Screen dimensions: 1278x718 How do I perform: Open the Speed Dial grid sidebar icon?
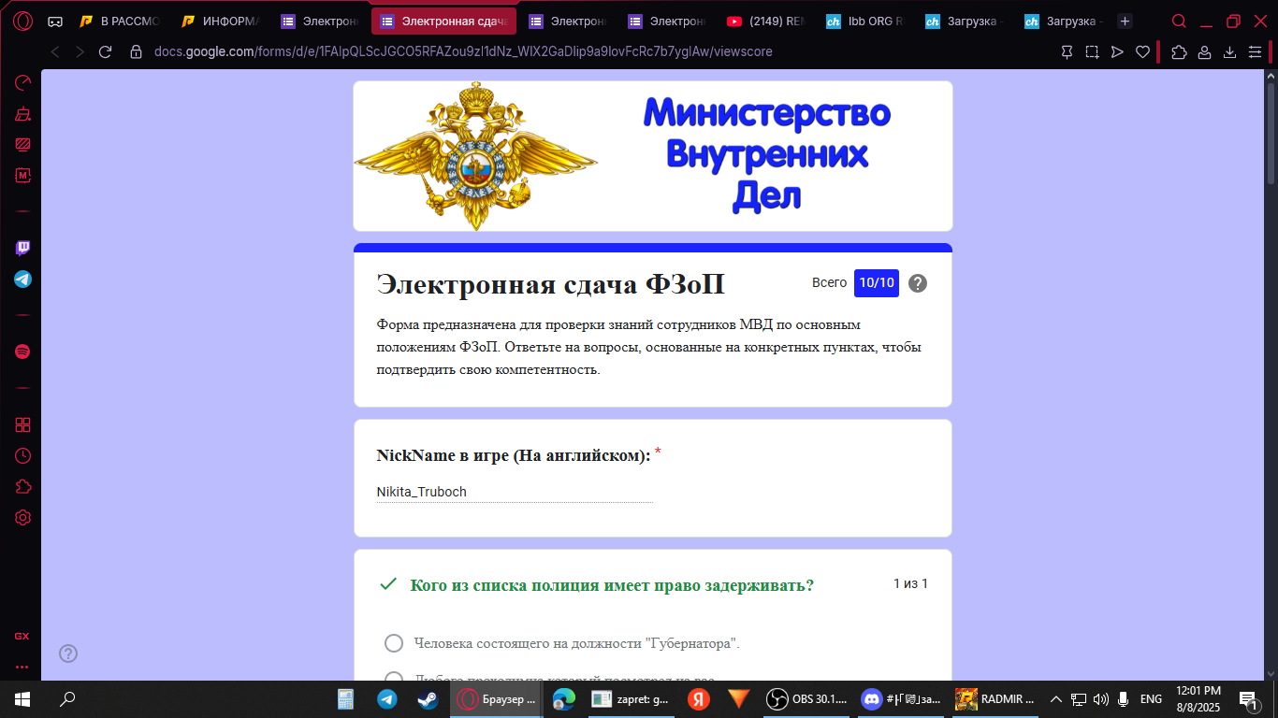pyautogui.click(x=23, y=425)
